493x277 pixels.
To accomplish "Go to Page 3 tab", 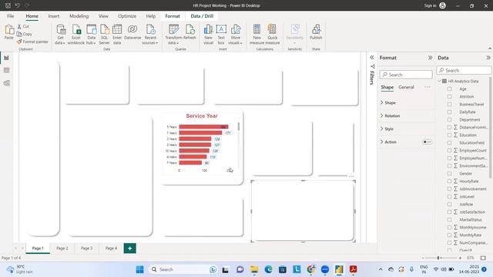I will 86,248.
